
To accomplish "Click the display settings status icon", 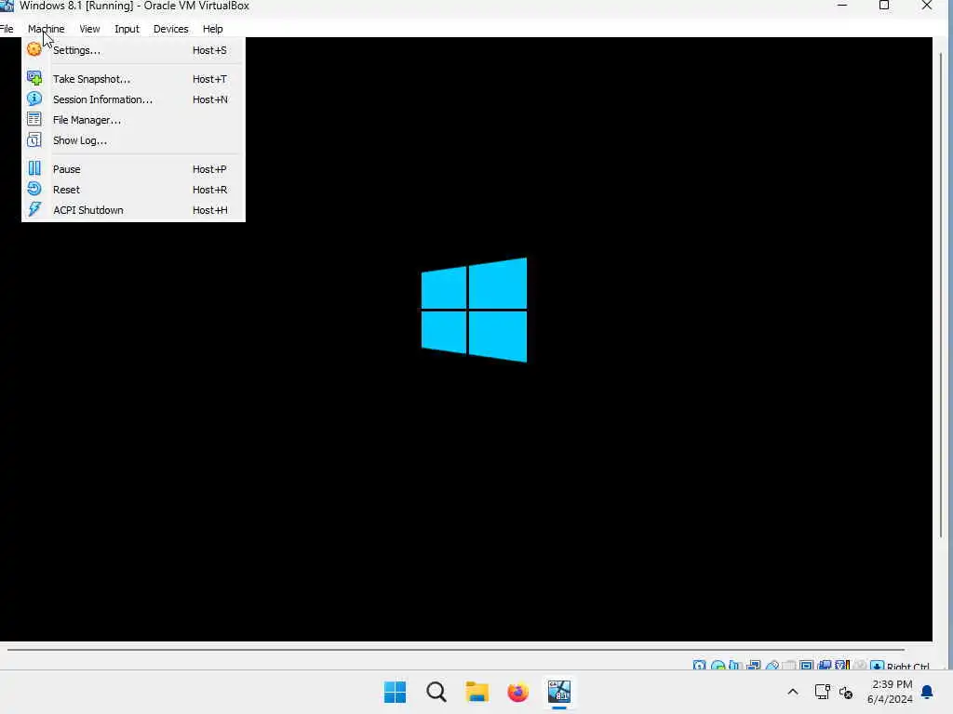I will click(807, 666).
